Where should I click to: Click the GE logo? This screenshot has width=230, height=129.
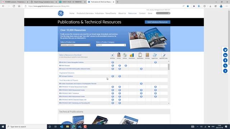pyautogui.click(x=61, y=13)
